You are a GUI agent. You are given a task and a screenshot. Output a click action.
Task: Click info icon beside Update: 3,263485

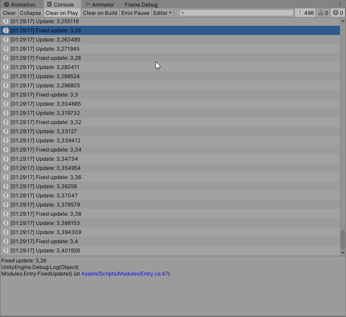point(6,40)
